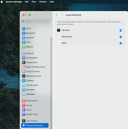The image size is (128, 129).
Task: Disable local network access for Terminal
Action: [122, 30]
